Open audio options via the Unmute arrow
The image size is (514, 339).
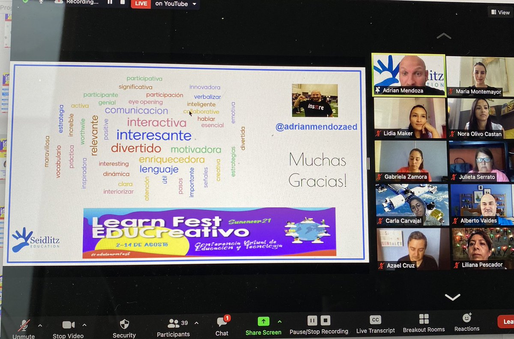click(x=40, y=325)
